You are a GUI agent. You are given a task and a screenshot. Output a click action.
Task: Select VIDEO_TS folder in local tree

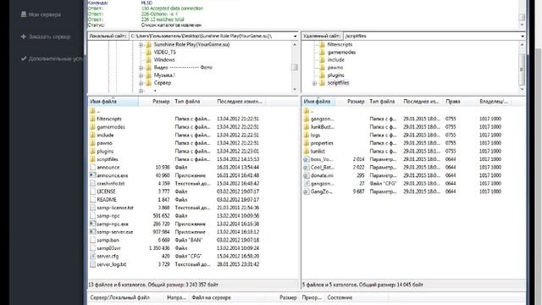click(x=164, y=53)
